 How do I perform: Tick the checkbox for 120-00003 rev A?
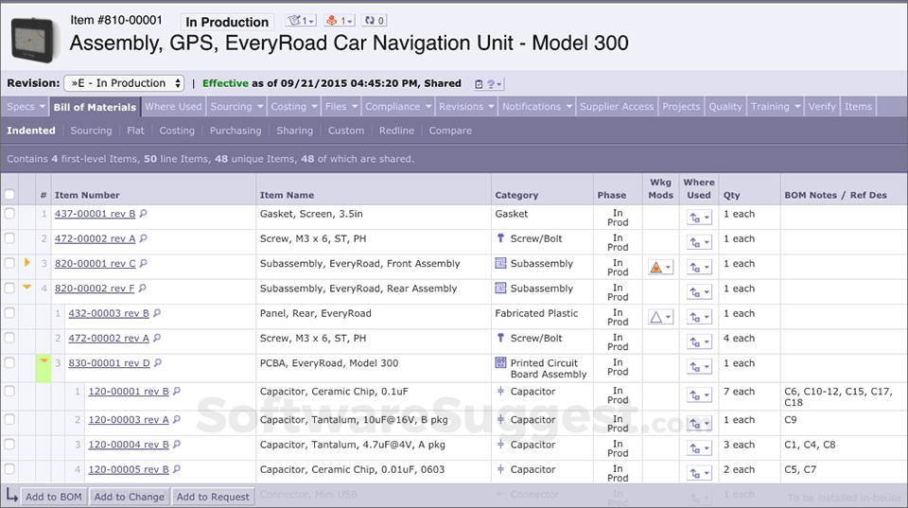[9, 420]
